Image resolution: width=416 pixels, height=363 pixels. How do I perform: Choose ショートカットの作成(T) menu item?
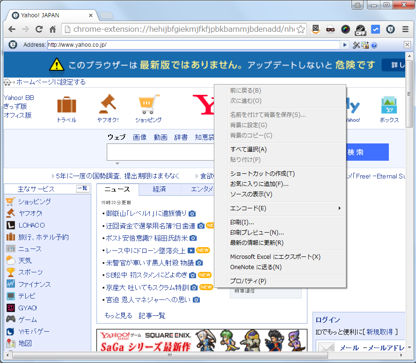[x=286, y=174]
